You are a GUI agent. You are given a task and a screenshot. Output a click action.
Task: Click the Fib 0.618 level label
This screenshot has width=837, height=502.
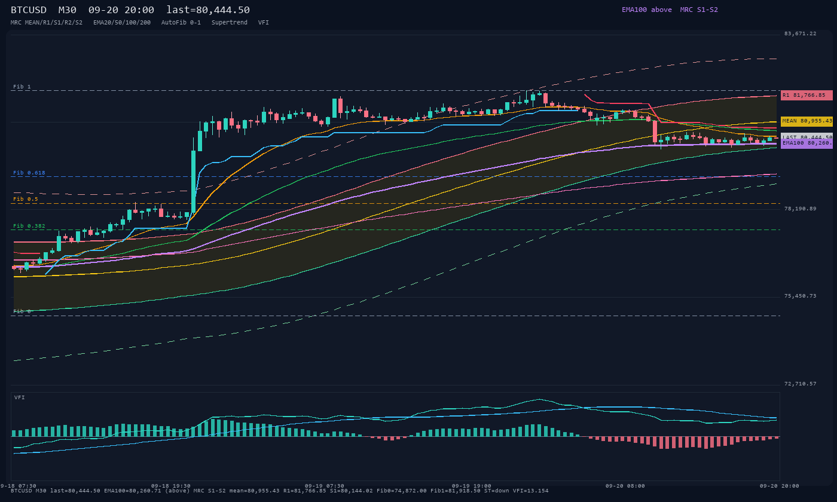click(29, 173)
